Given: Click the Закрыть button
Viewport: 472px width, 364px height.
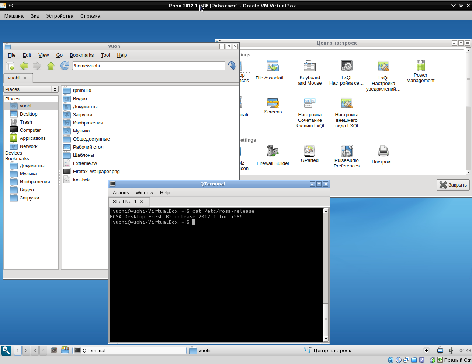Looking at the screenshot, I should click(453, 185).
